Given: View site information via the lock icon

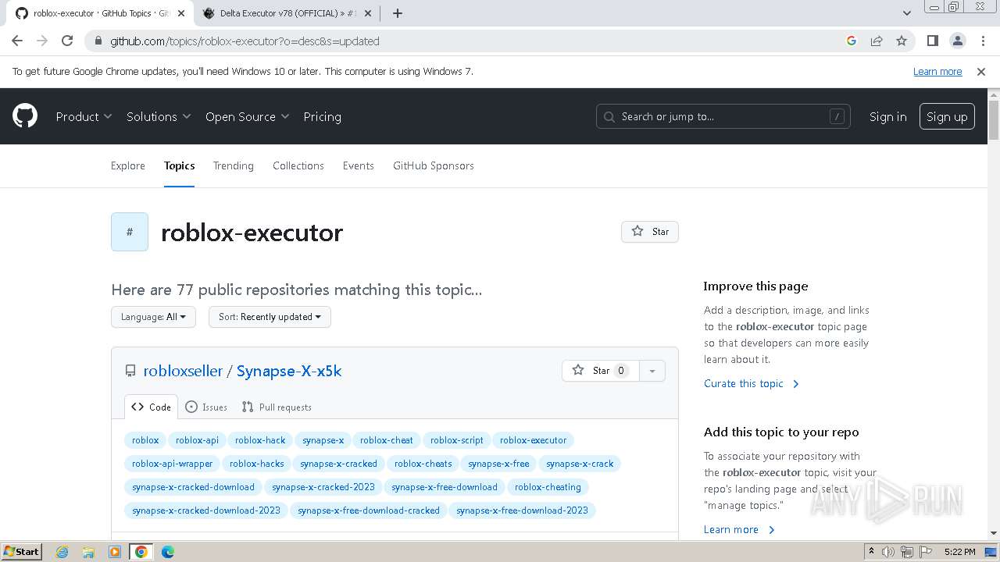Looking at the screenshot, I should point(98,41).
